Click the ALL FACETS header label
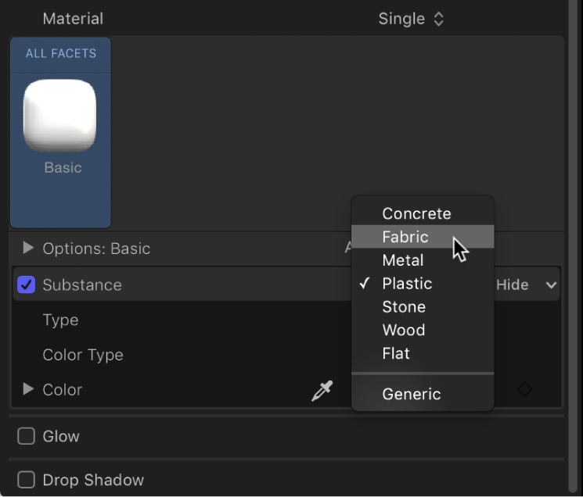The height and width of the screenshot is (497, 583). [60, 54]
